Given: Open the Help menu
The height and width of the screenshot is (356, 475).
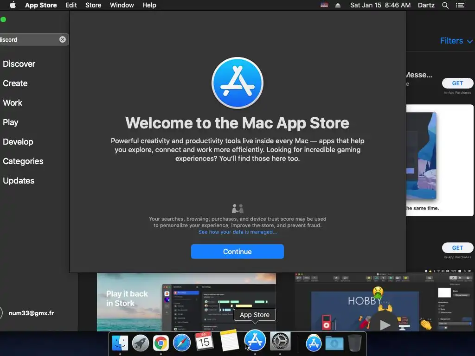Looking at the screenshot, I should tap(149, 5).
